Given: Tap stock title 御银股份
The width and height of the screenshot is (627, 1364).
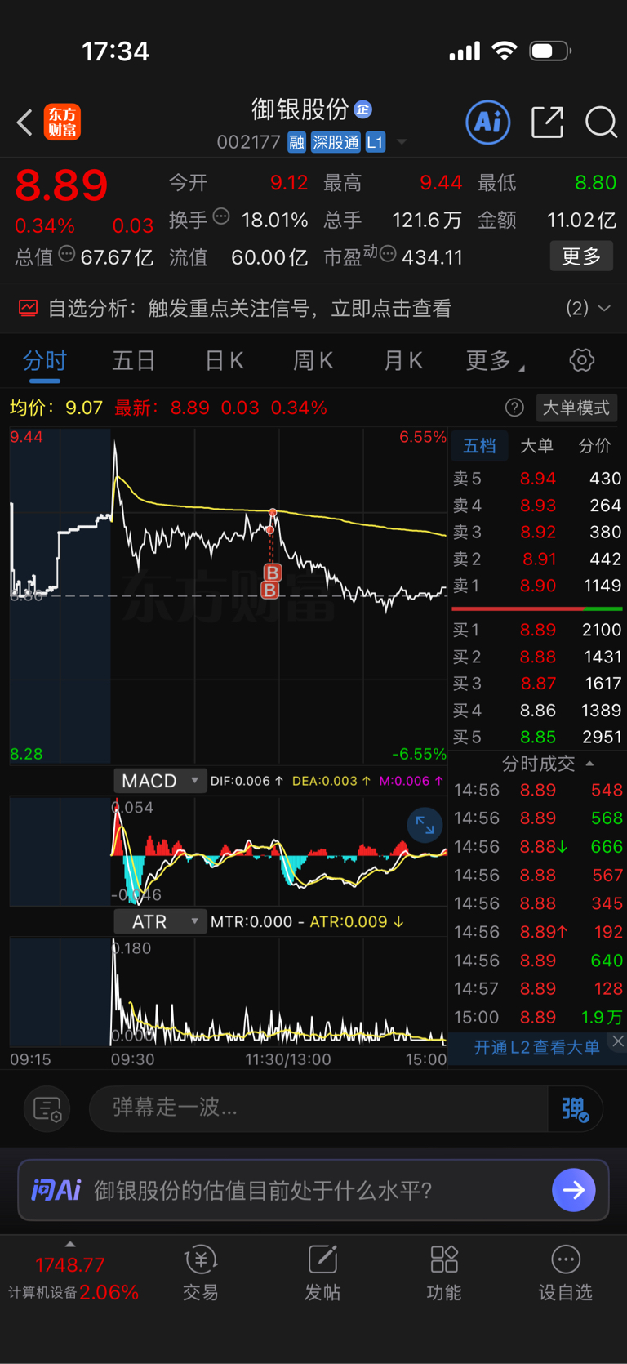Looking at the screenshot, I should click(300, 109).
